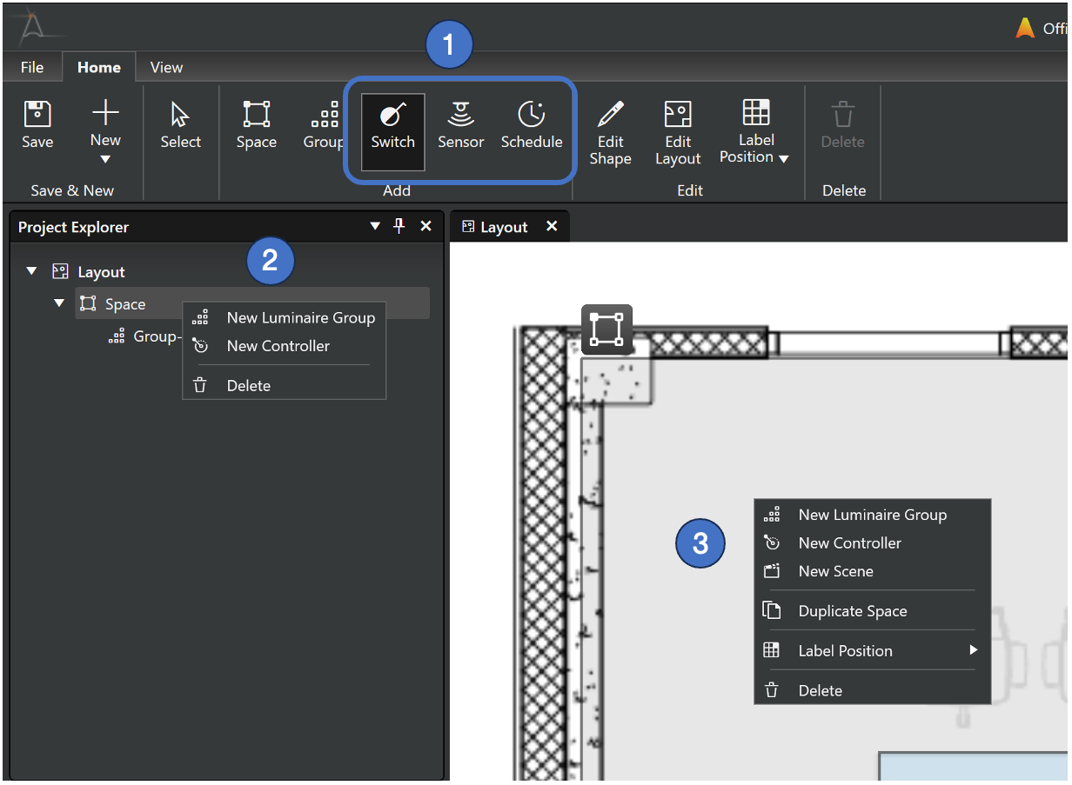Add a Schedule from the ribbon
Image resolution: width=1072 pixels, height=785 pixels.
pyautogui.click(x=532, y=125)
